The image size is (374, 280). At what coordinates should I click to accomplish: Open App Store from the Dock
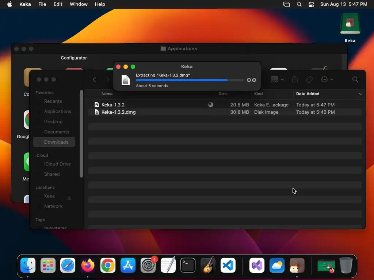pos(128,265)
